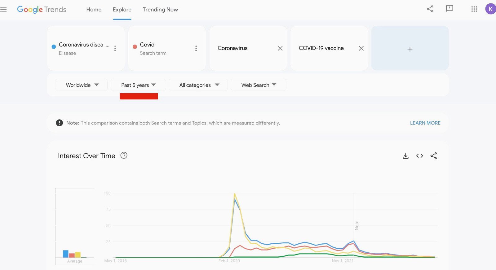Remove the Coronavirus term
Image resolution: width=496 pixels, height=270 pixels.
[280, 48]
